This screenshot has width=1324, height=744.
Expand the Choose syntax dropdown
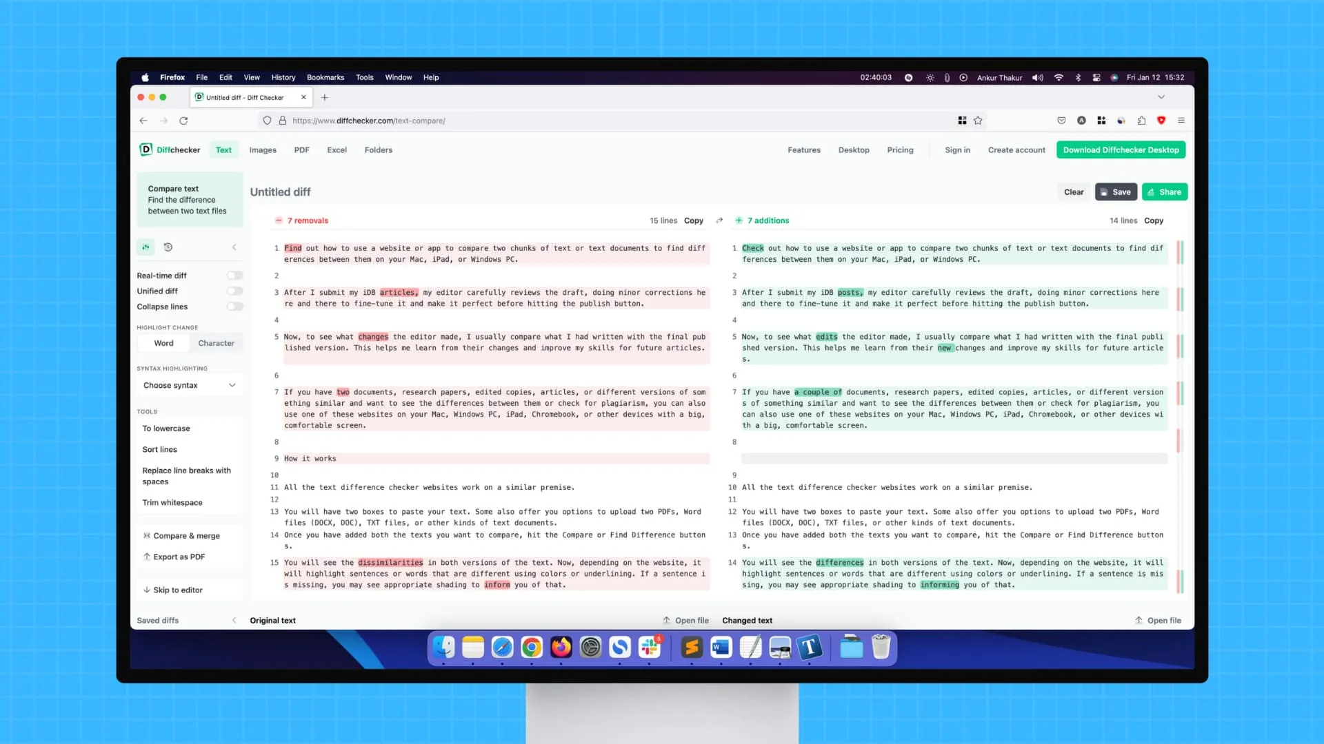click(188, 384)
